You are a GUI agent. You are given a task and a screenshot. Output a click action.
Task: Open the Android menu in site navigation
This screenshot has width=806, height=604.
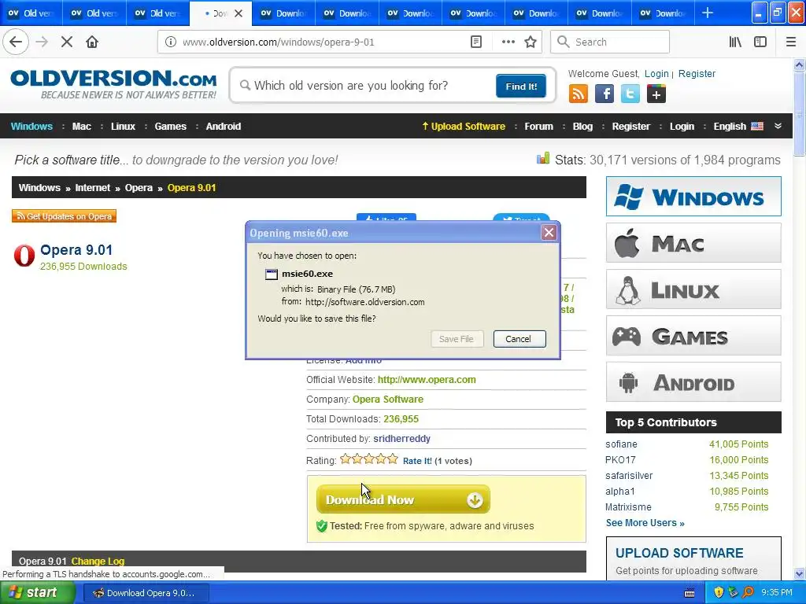click(x=224, y=127)
